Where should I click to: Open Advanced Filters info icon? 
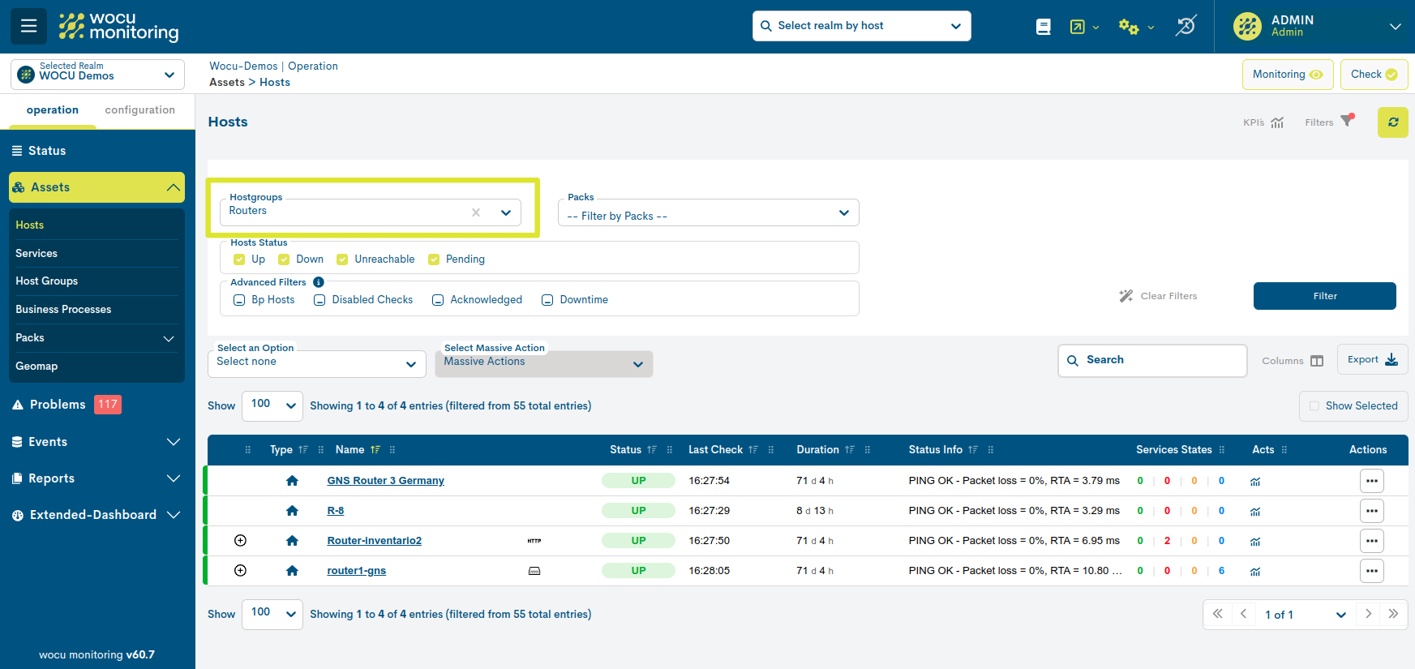pyautogui.click(x=319, y=282)
